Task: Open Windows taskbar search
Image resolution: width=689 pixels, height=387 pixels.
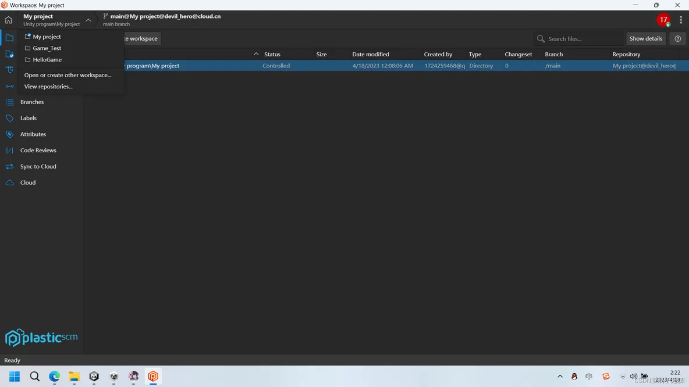Action: 35,377
